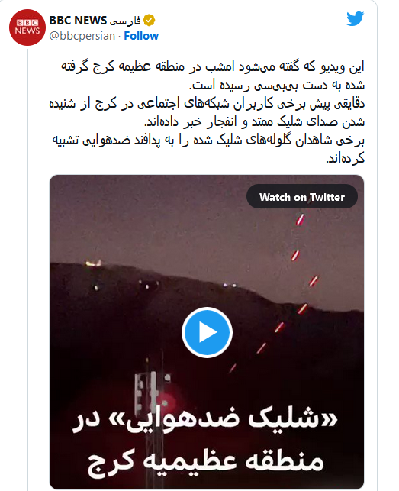Click the «شلیک ضدهوایی» caption line
This screenshot has width=399, height=491.
click(205, 420)
